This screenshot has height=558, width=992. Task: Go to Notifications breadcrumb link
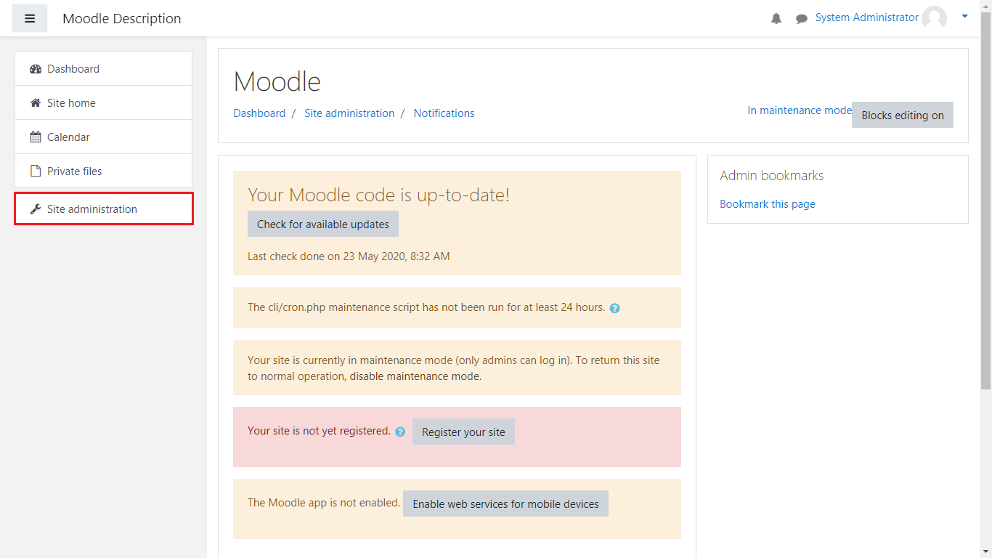click(444, 113)
